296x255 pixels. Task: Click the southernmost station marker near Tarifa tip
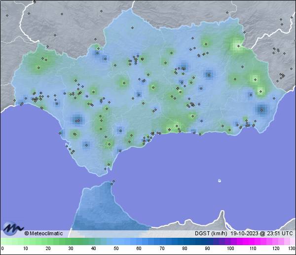[106, 169]
